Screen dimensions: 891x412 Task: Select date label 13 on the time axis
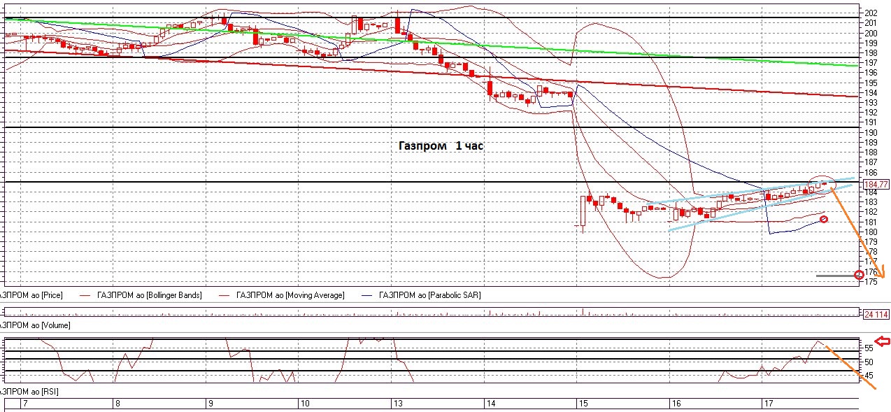coord(397,404)
